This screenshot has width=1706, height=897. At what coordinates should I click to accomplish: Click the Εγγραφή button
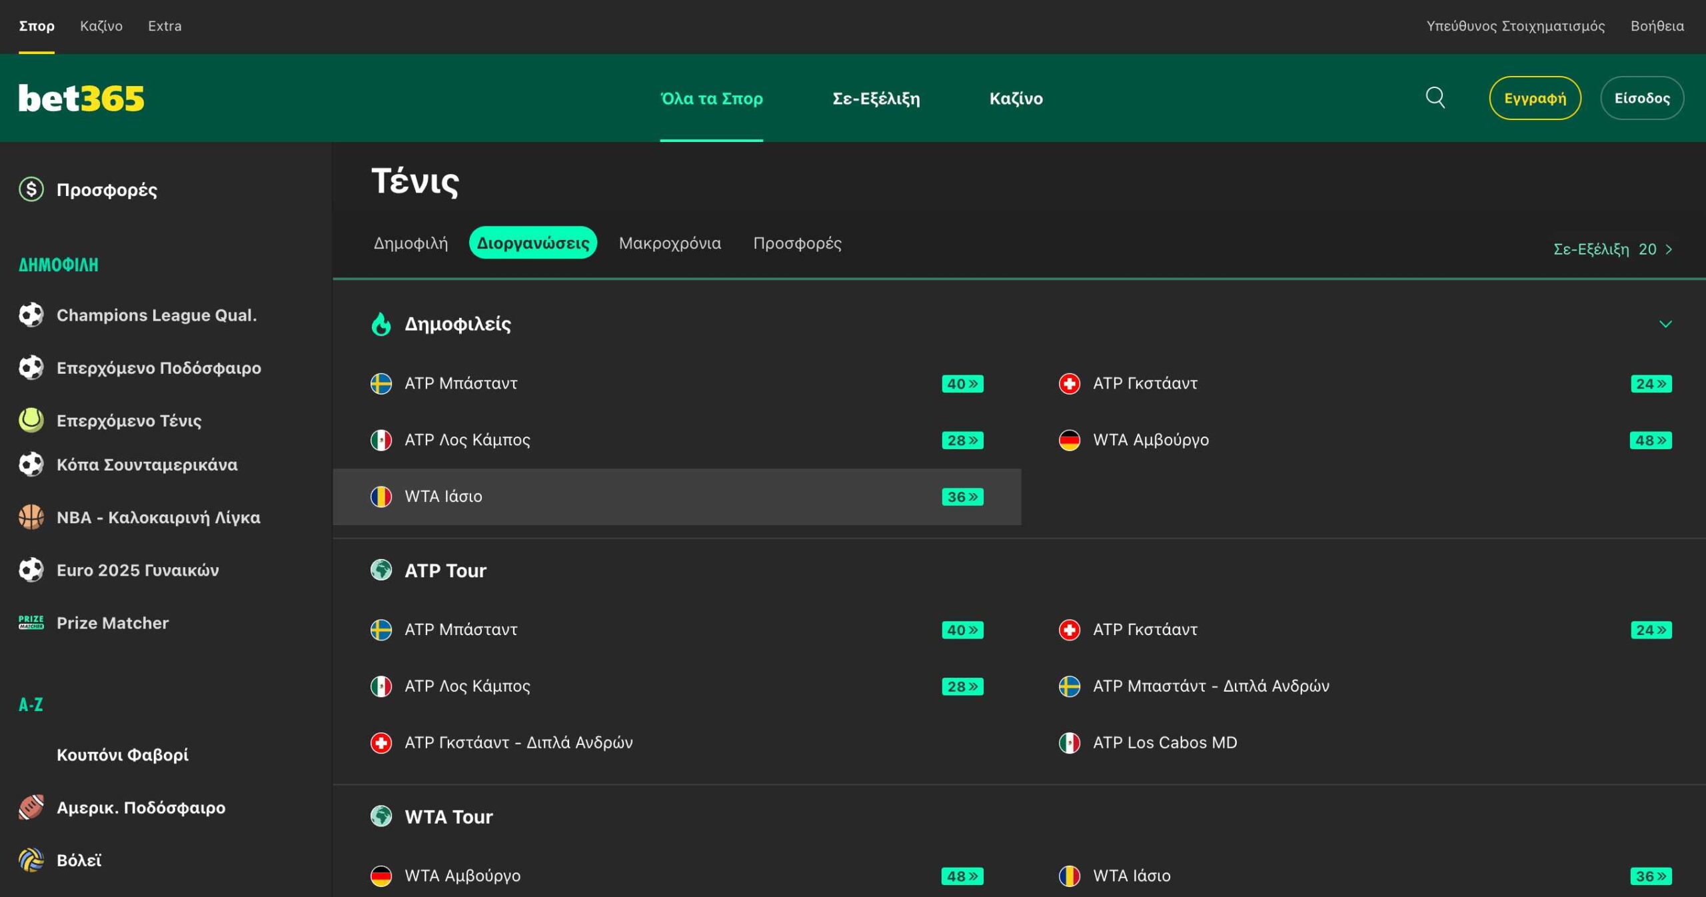pyautogui.click(x=1535, y=98)
